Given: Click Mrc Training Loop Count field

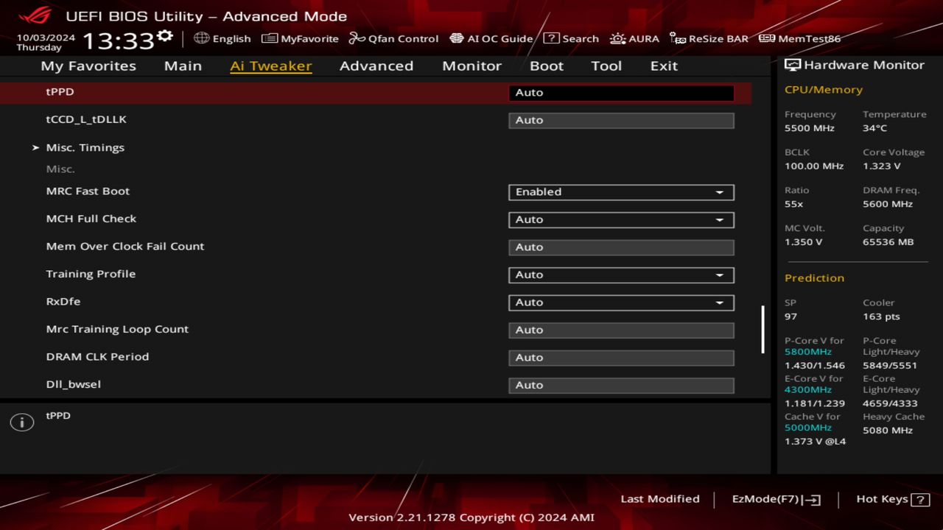Looking at the screenshot, I should tap(621, 330).
